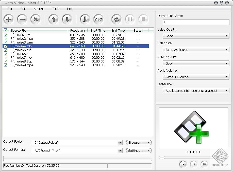Click the scissors cut video icon

click(85, 19)
